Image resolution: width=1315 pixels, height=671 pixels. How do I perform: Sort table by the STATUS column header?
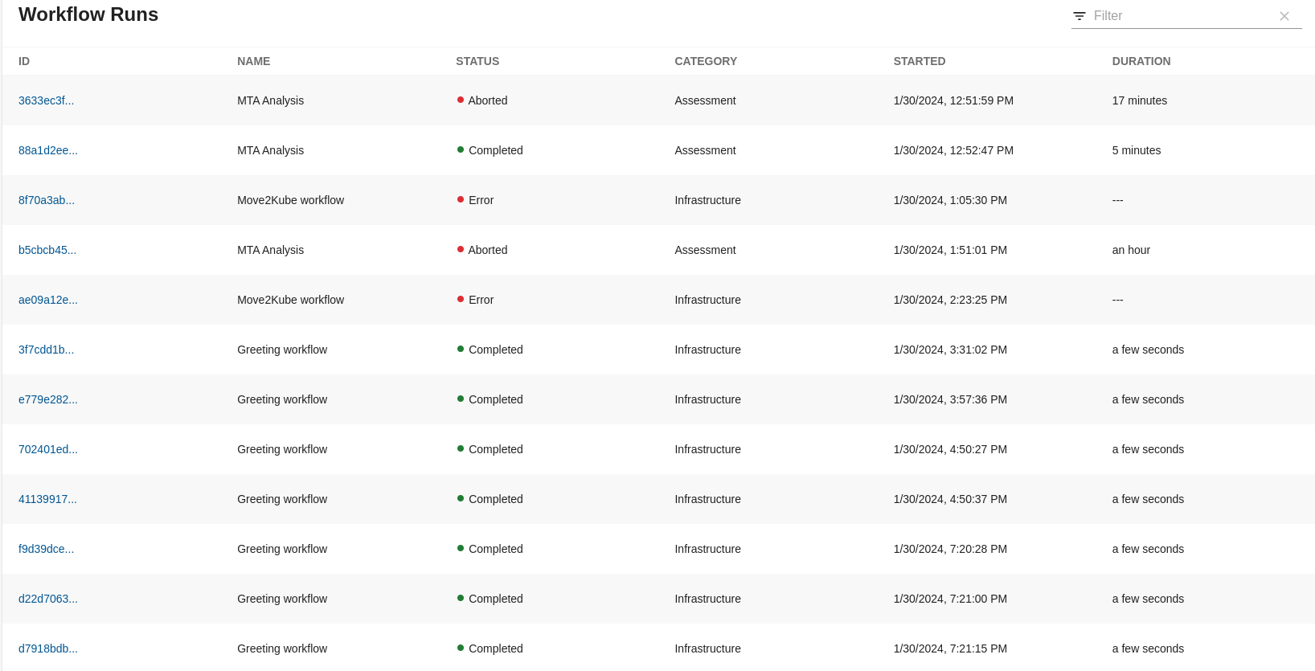click(477, 61)
